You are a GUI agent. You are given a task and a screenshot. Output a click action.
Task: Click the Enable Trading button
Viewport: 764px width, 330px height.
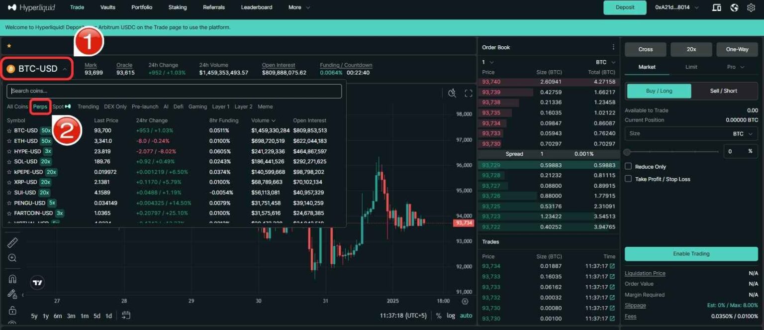tap(691, 253)
